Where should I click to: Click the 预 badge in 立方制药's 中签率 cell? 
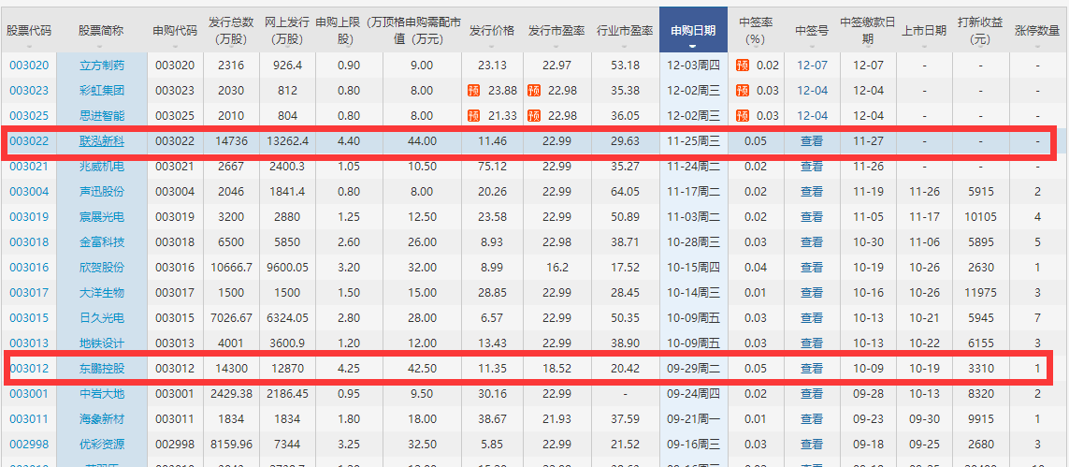743,66
